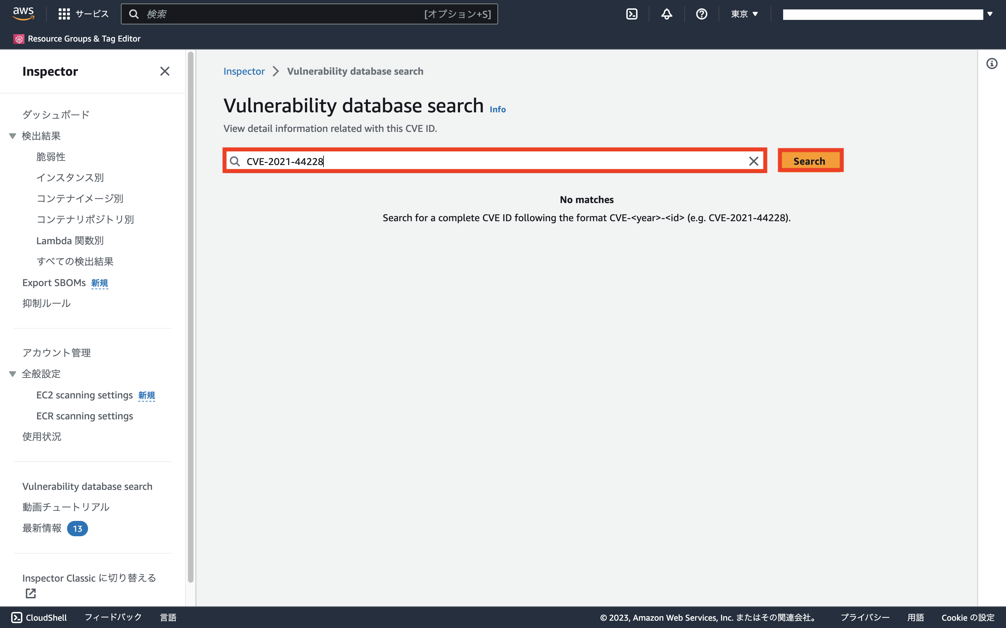The height and width of the screenshot is (628, 1006).
Task: Open 動画チュートリアル
Action: (x=66, y=507)
